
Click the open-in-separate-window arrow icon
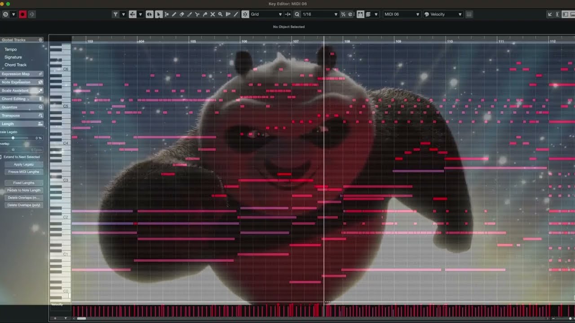(x=550, y=14)
